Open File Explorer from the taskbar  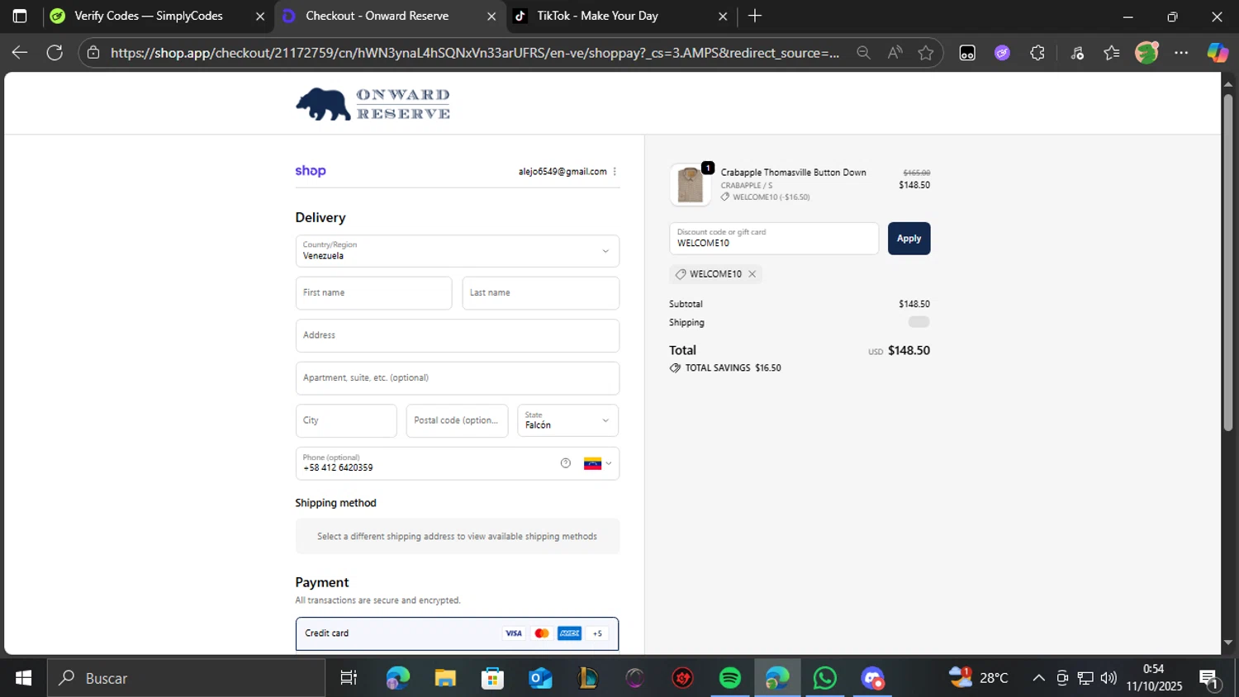tap(445, 678)
